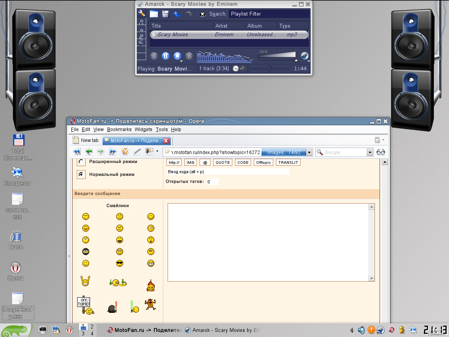
Task: Open the Bookmarks menu in Opera
Action: [119, 129]
